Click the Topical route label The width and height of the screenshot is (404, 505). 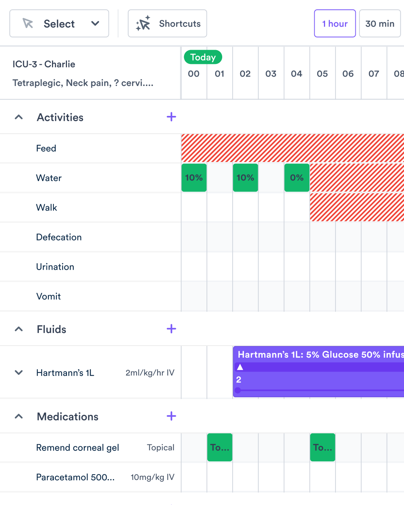[160, 447]
